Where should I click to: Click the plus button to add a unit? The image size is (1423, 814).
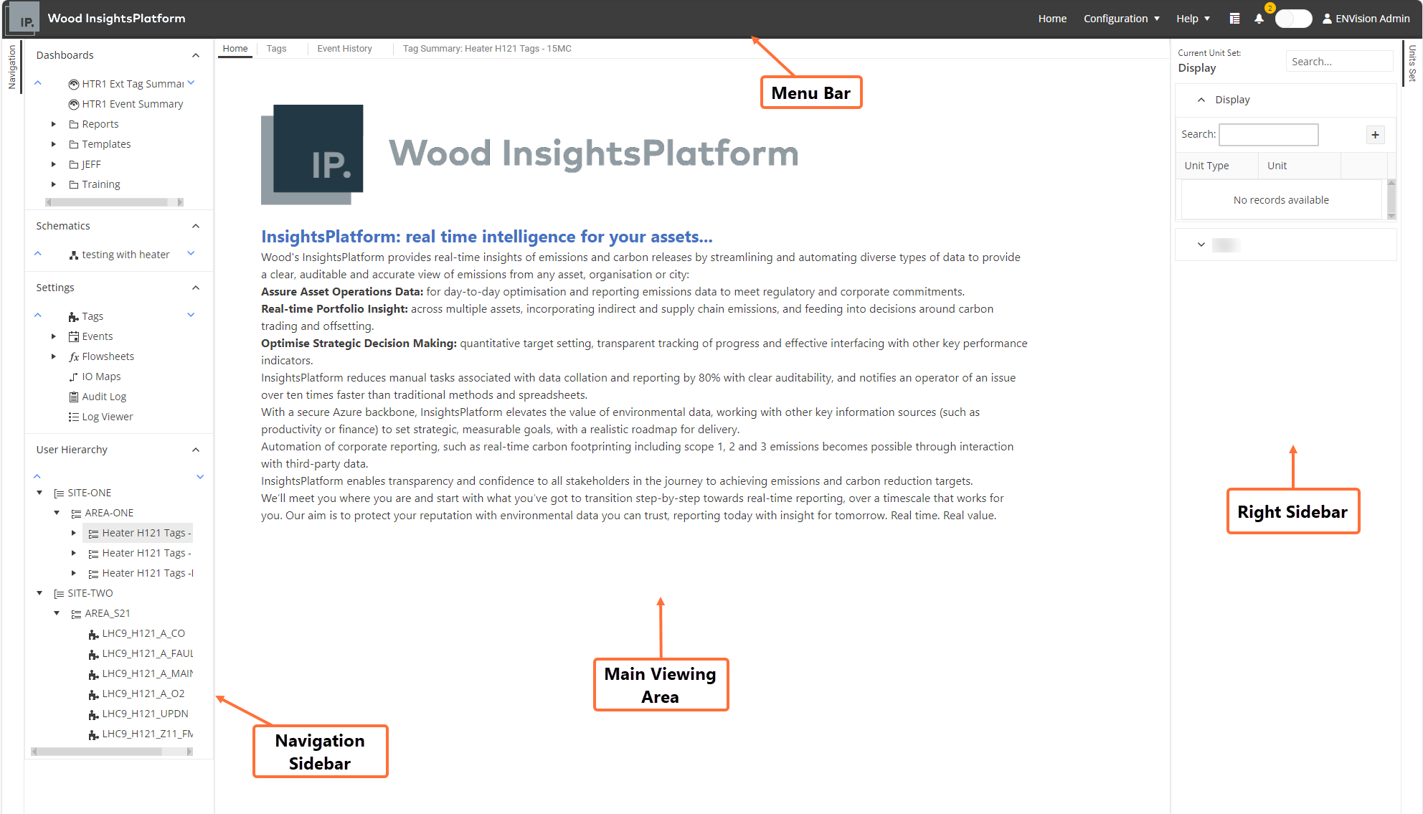pos(1375,135)
